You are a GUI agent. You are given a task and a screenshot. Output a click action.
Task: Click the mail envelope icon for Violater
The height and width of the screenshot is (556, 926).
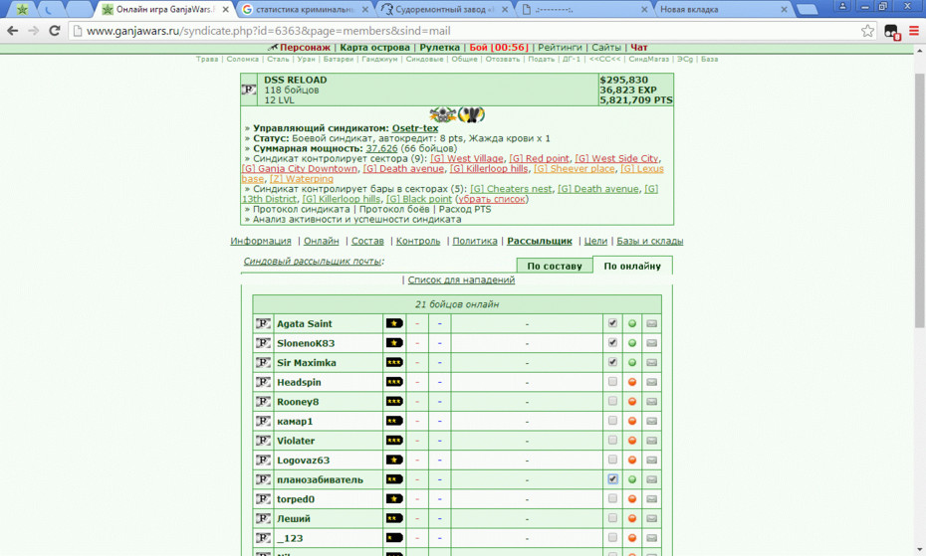651,441
